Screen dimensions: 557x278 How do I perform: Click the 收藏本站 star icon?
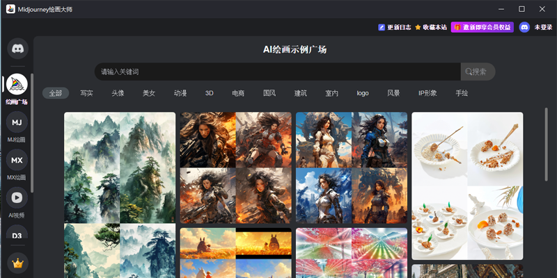tap(418, 27)
